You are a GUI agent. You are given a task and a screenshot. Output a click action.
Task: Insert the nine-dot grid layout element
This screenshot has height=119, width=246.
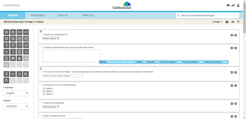(x=19, y=74)
